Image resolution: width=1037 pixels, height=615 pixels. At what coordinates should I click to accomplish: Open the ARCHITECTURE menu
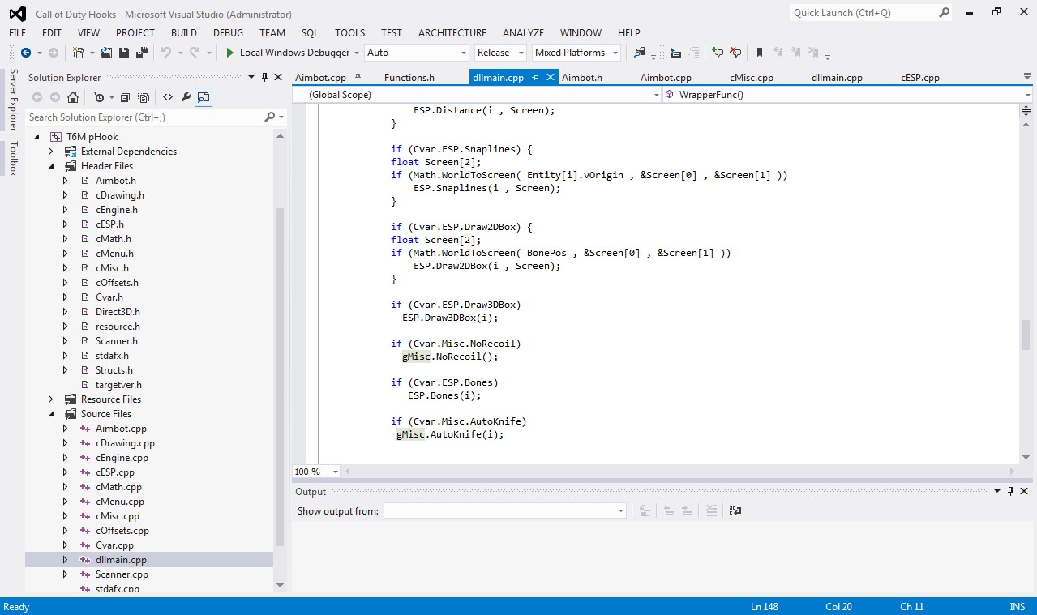pos(452,33)
